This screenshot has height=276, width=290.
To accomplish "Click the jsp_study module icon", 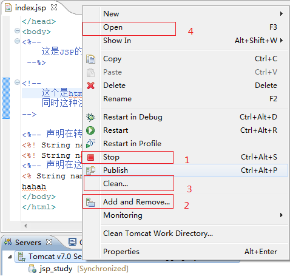I will point(32,269).
